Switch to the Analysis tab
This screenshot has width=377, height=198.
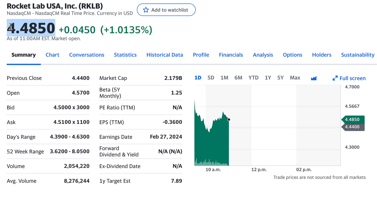click(x=263, y=55)
